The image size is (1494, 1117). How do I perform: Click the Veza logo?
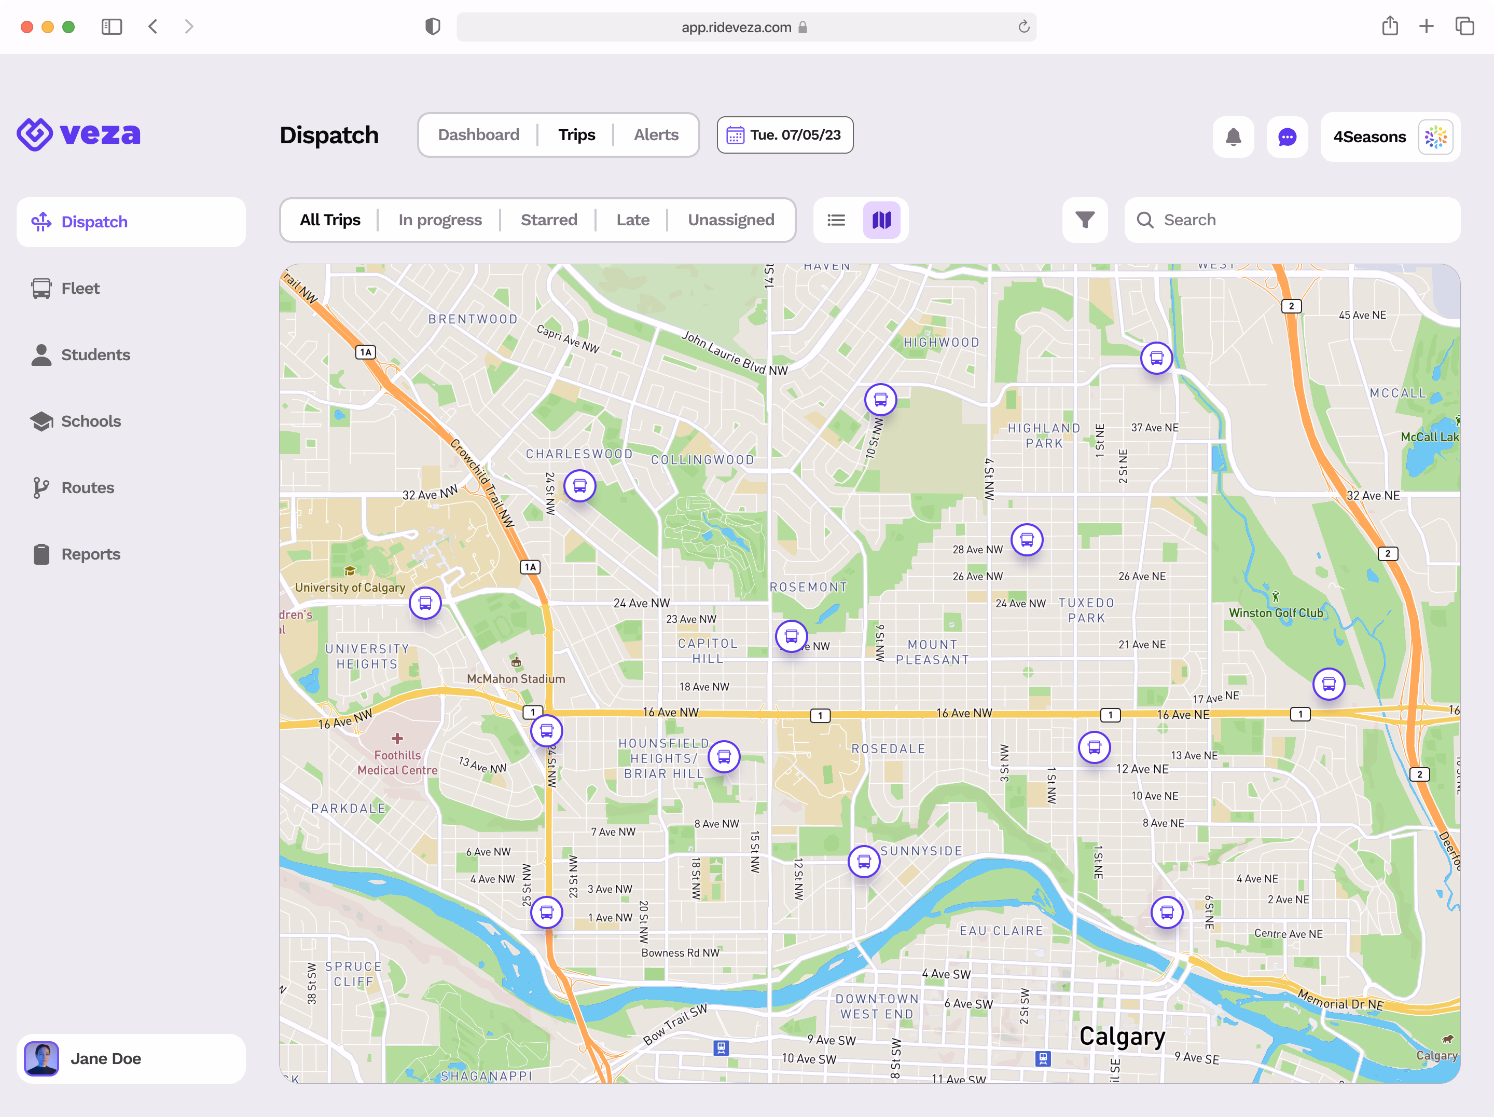(x=79, y=134)
